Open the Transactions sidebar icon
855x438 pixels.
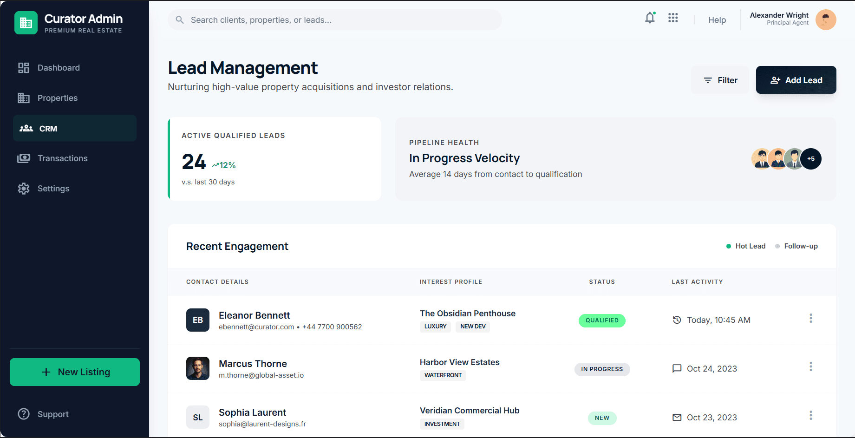pos(23,158)
